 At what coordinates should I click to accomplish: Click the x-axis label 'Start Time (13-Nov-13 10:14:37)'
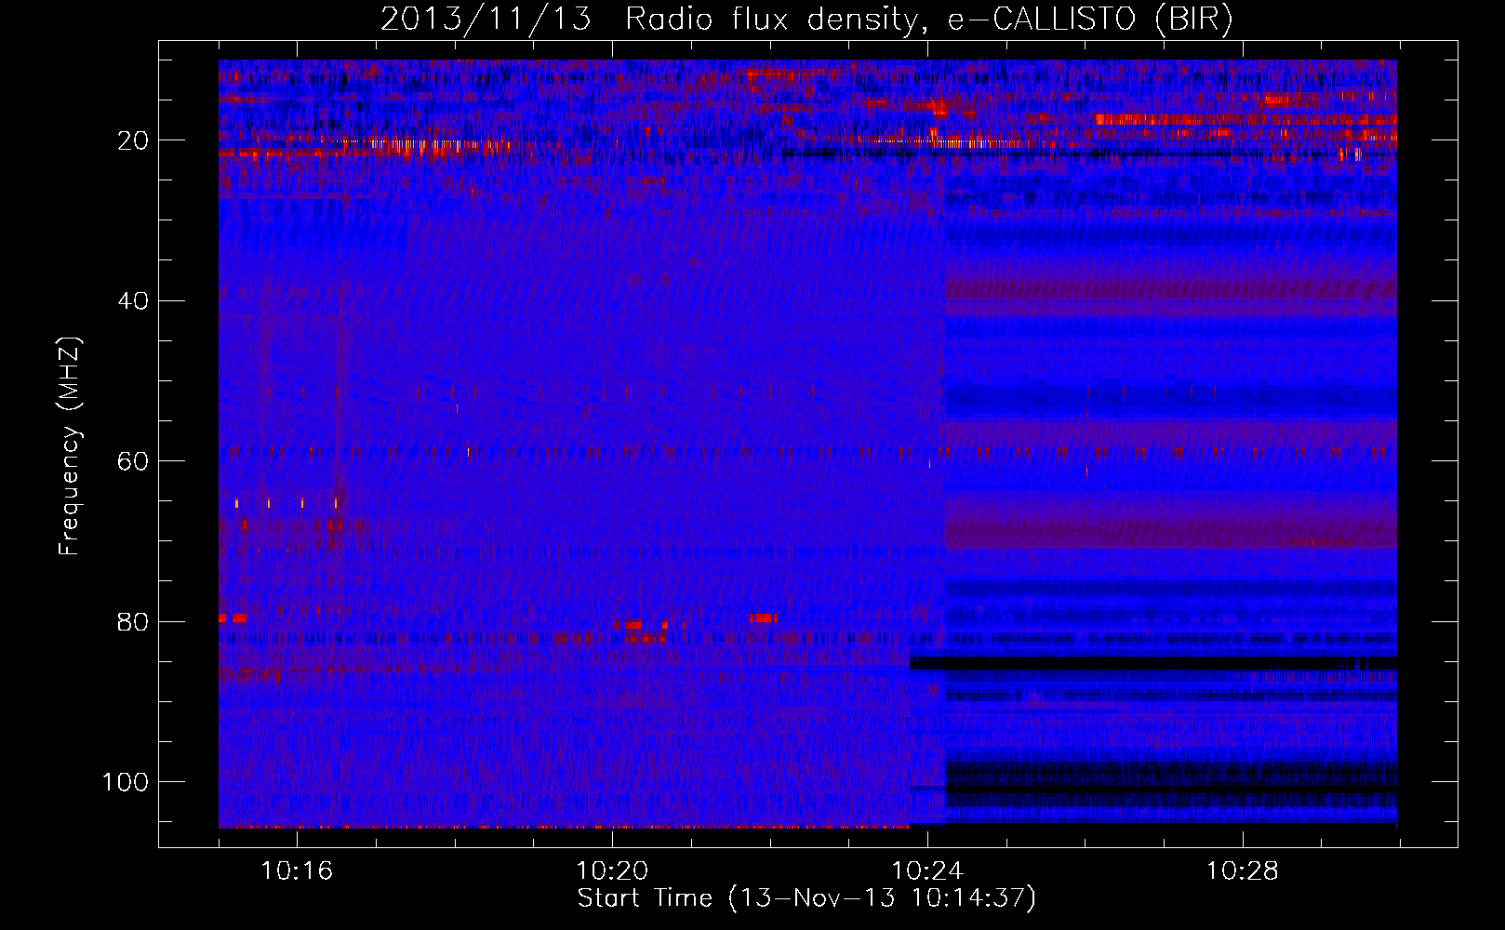(x=806, y=898)
